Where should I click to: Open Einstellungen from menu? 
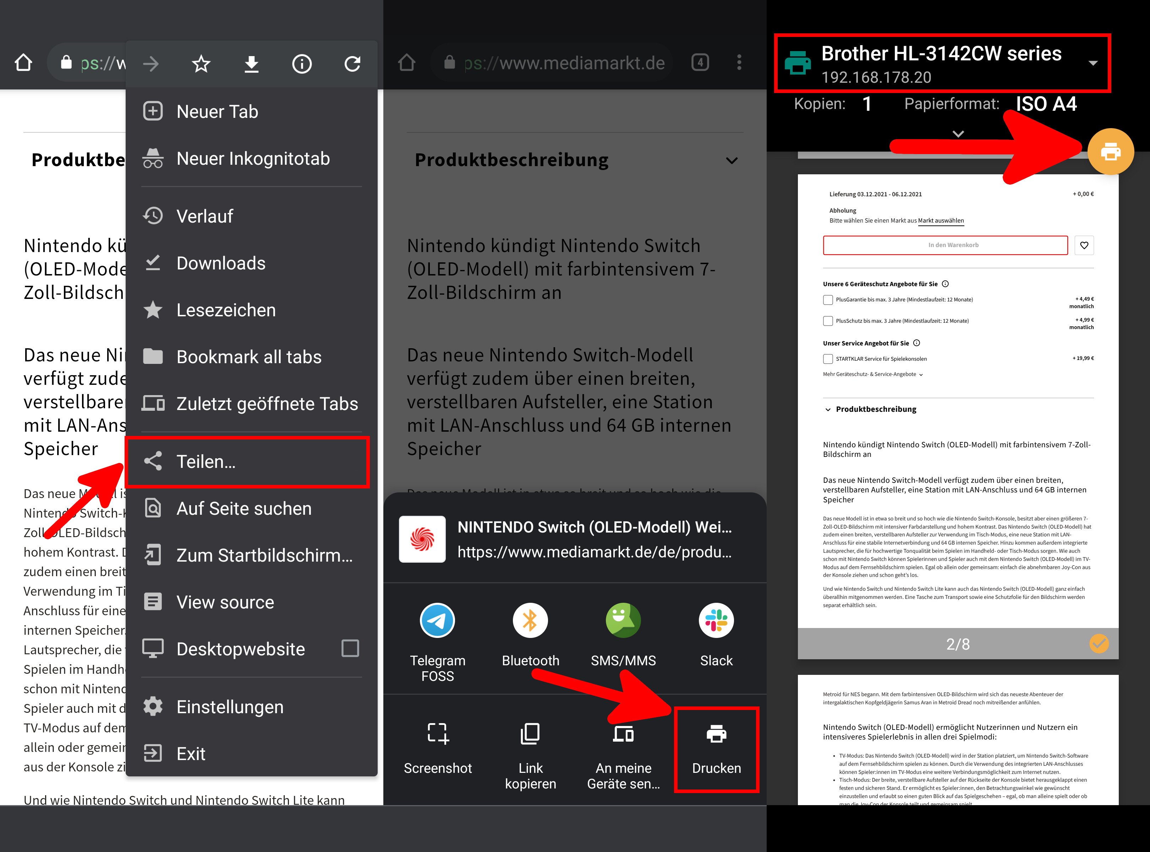252,706
